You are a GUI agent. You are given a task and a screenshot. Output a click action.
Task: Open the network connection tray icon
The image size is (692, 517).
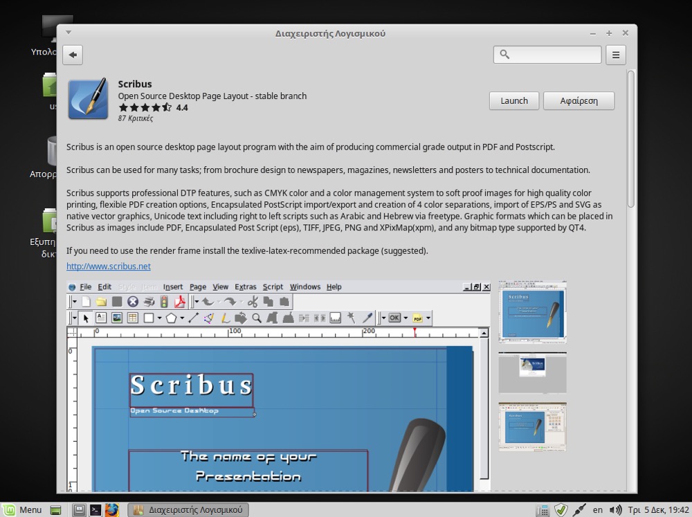click(x=579, y=510)
